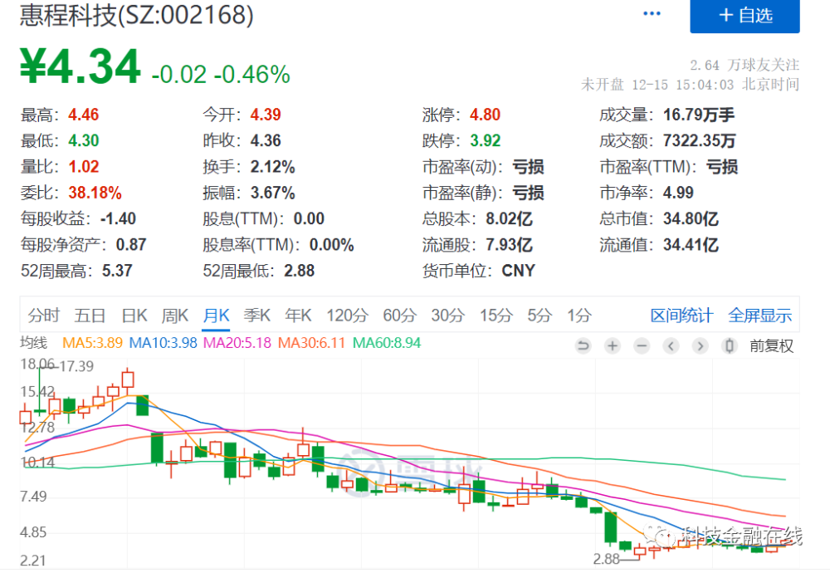Click the 昨收 value 4.36
The width and height of the screenshot is (830, 573).
pyautogui.click(x=266, y=140)
